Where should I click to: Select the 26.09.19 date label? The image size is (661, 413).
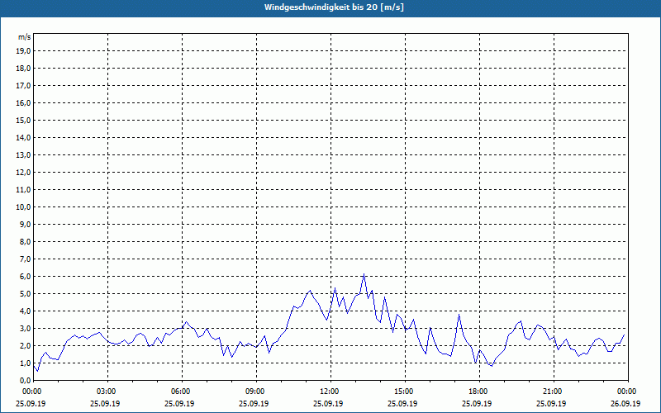coord(625,404)
